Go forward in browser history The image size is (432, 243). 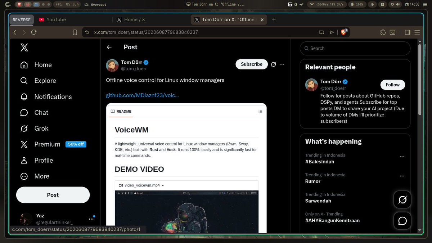24,32
